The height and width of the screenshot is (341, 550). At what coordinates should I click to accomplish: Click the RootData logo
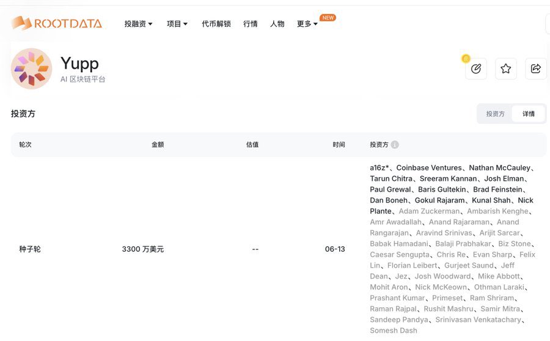[56, 23]
